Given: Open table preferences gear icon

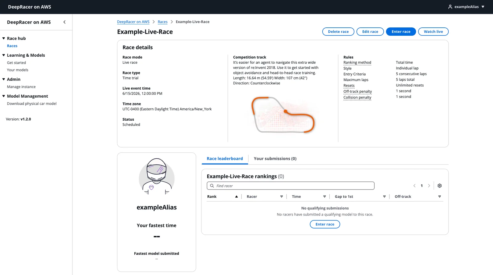Looking at the screenshot, I should click(x=440, y=186).
